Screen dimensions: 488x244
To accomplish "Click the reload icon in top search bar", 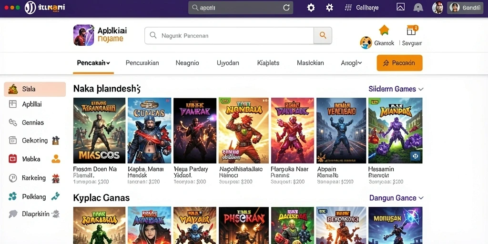I will [286, 8].
